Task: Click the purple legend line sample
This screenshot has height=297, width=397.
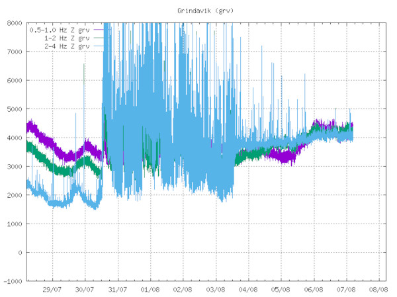Action: point(100,30)
